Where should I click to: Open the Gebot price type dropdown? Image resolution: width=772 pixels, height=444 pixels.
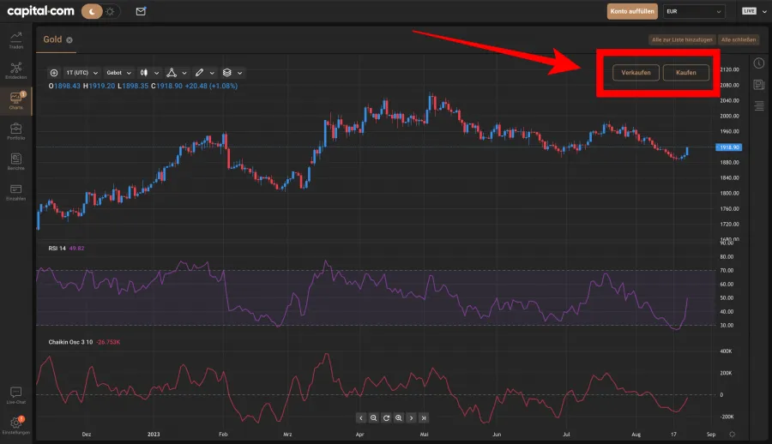click(x=118, y=73)
